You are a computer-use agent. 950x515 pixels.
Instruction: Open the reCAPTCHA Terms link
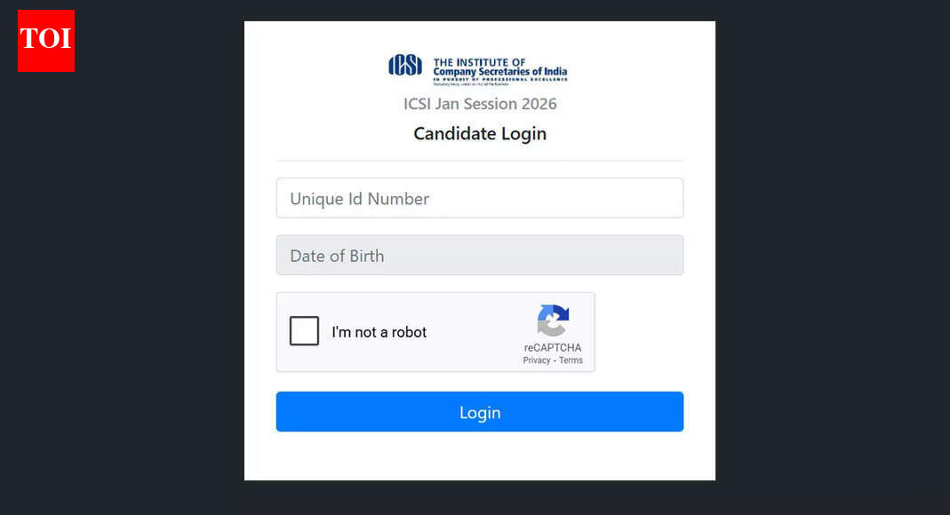[570, 360]
